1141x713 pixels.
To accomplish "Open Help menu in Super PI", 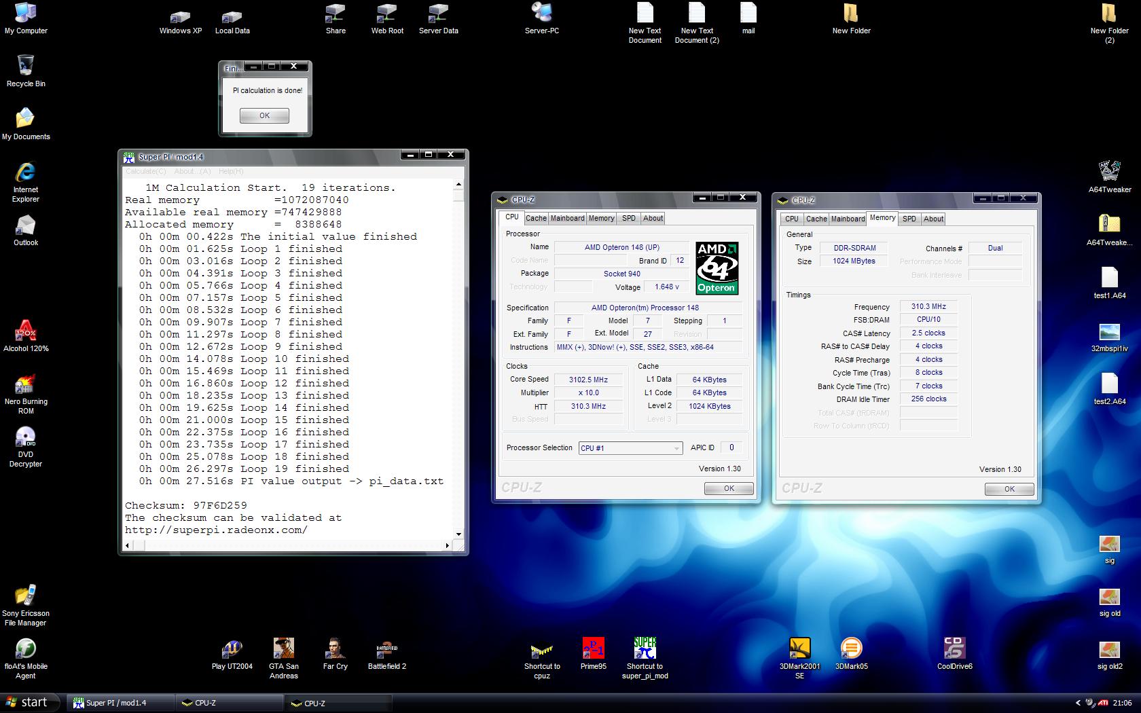I will click(231, 171).
